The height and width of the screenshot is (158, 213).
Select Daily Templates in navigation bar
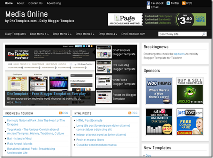pos(15,34)
